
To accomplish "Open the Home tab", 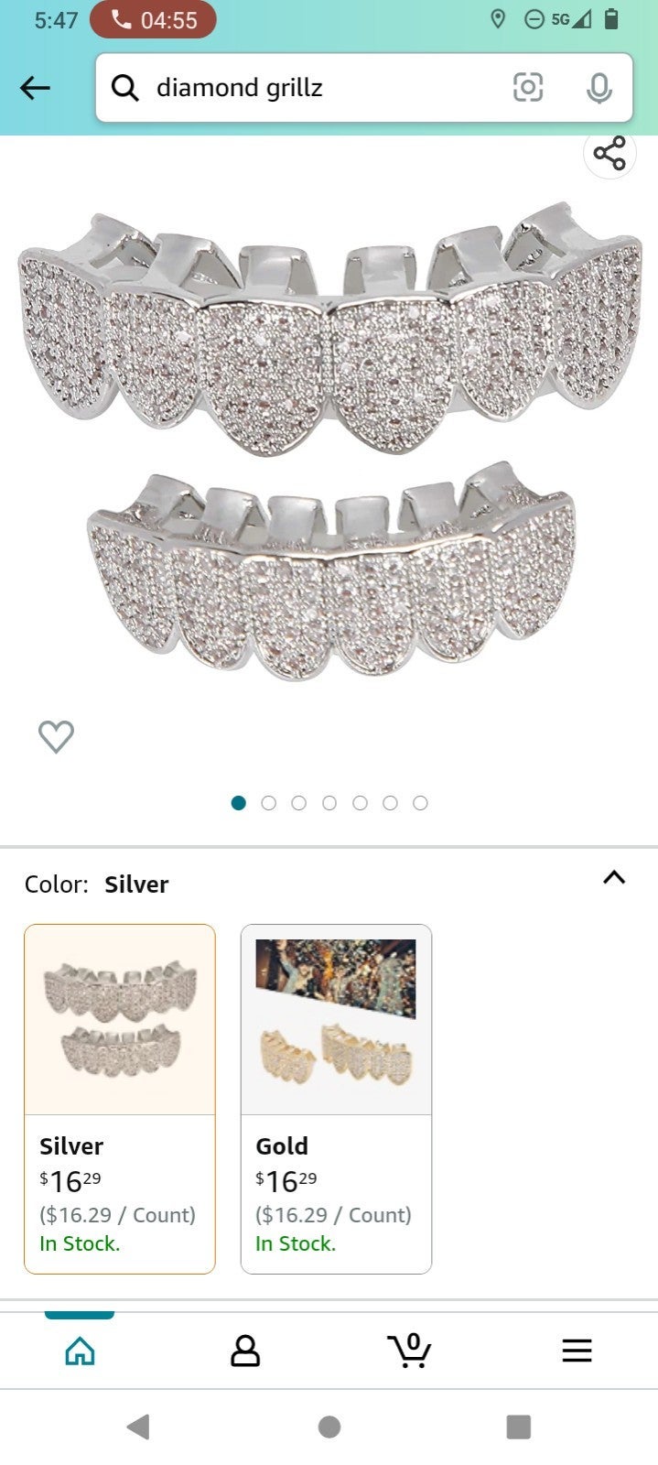I will pos(80,1350).
